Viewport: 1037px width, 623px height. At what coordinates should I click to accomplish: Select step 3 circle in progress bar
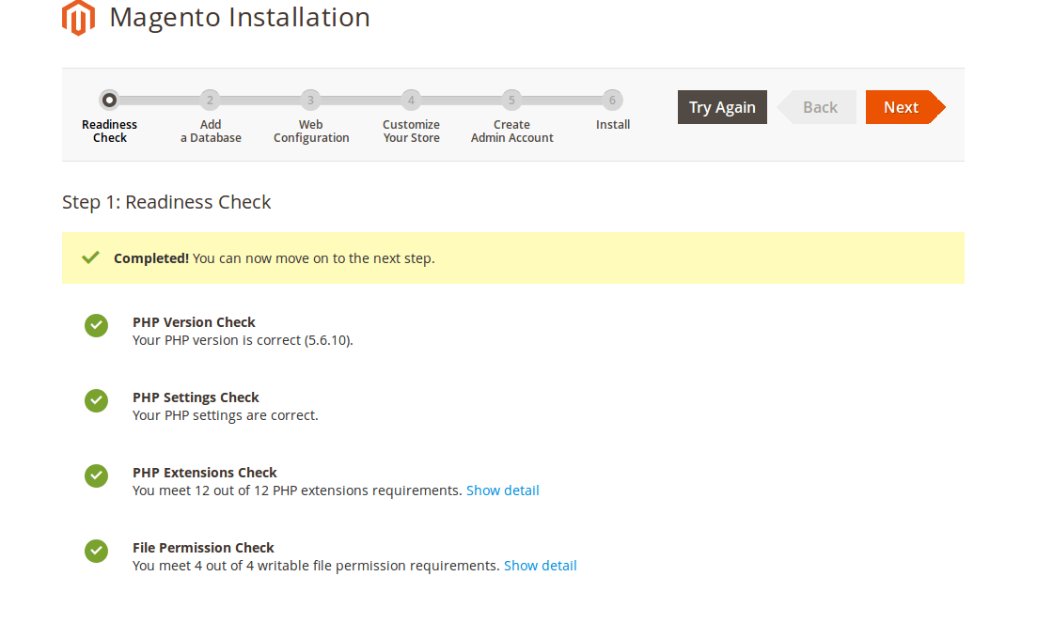point(310,100)
